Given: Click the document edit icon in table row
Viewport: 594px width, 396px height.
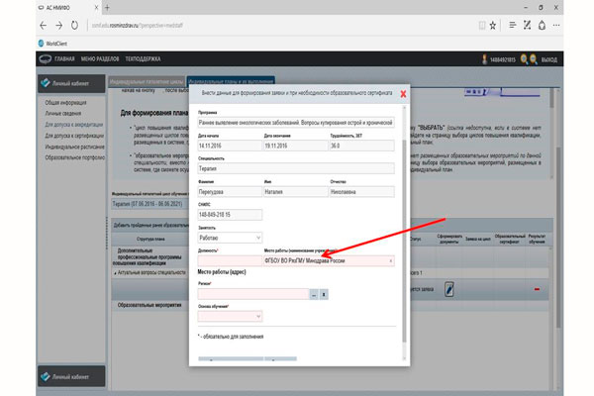Looking at the screenshot, I should [448, 289].
